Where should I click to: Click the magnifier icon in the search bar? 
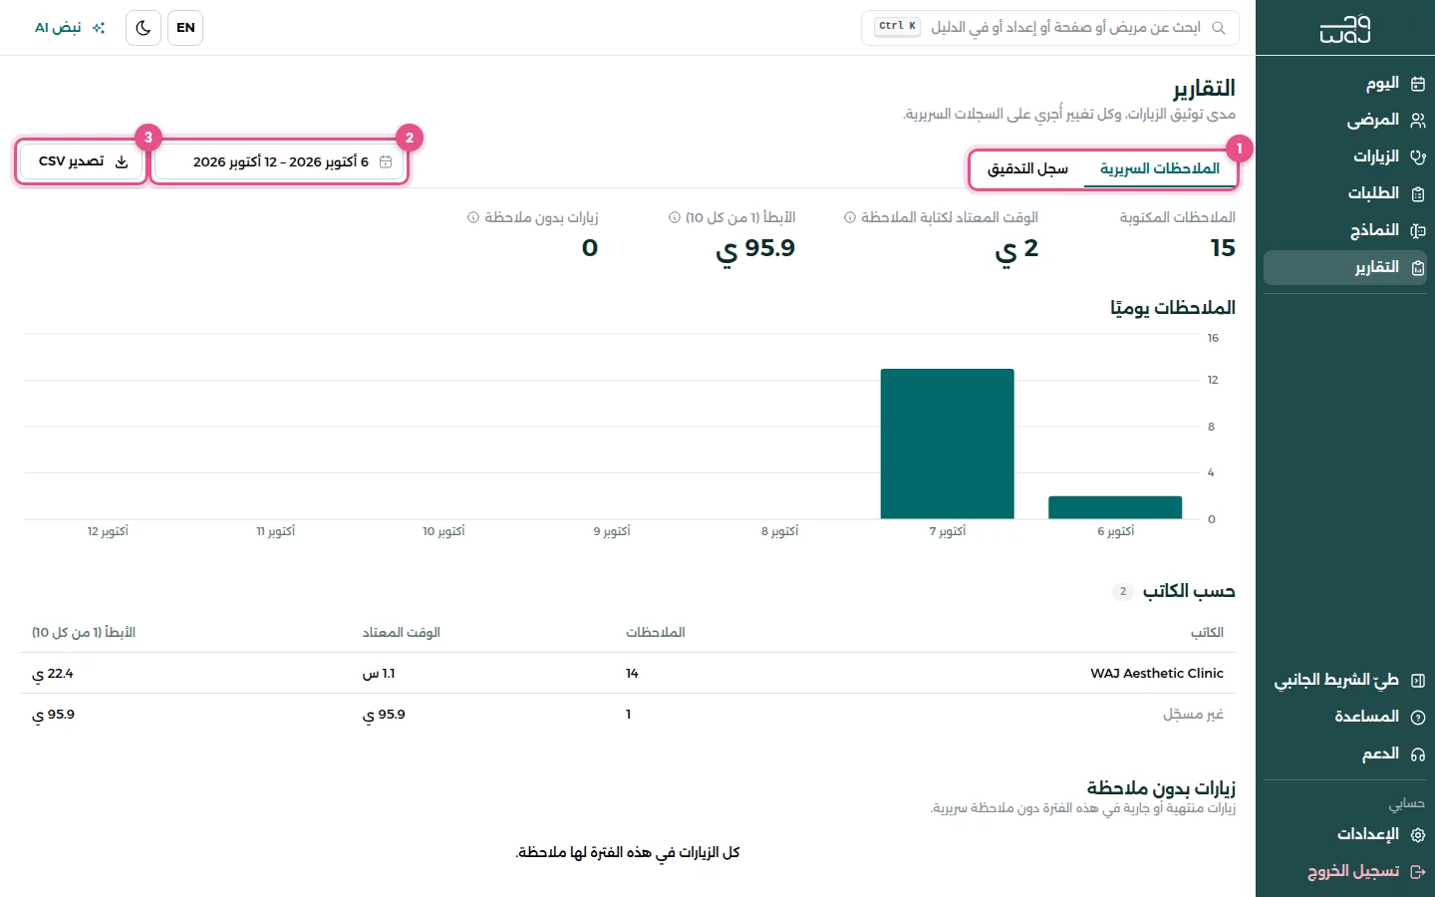click(1218, 28)
